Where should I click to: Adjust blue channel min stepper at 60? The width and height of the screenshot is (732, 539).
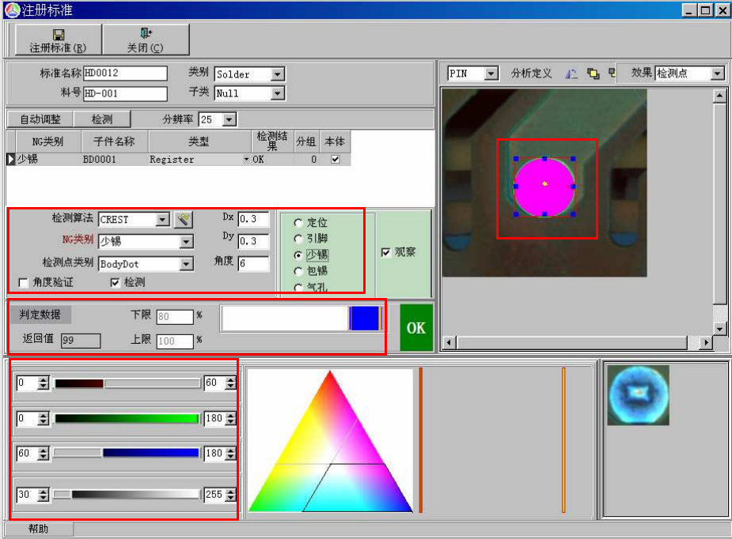click(43, 453)
